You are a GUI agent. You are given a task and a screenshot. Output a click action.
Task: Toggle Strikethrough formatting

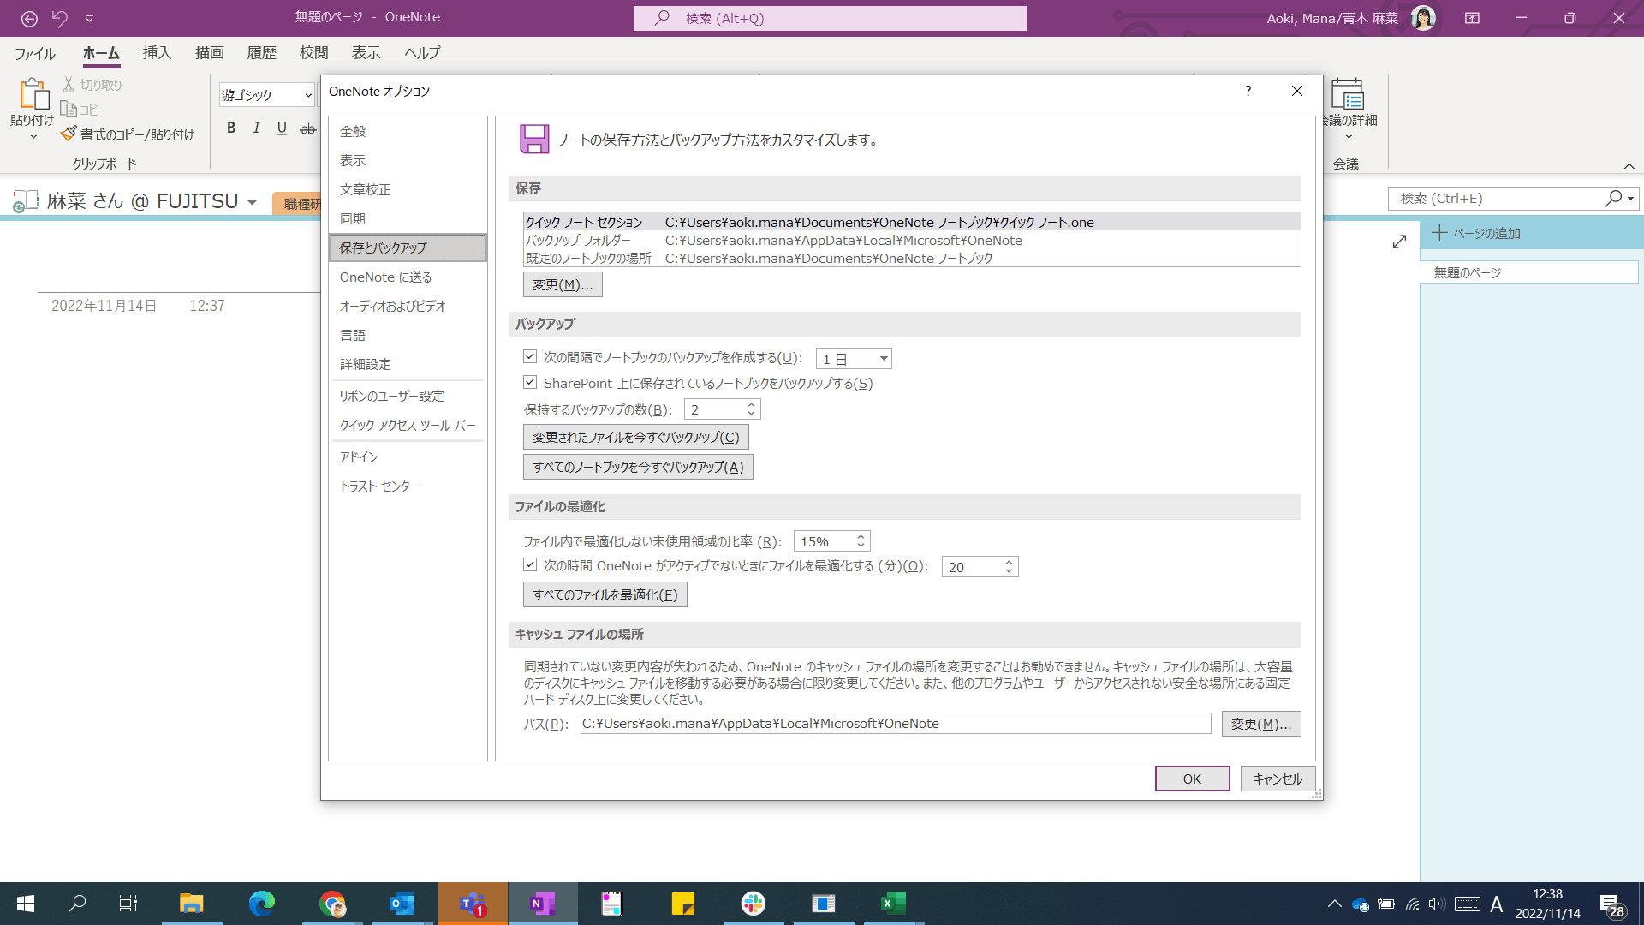(308, 128)
